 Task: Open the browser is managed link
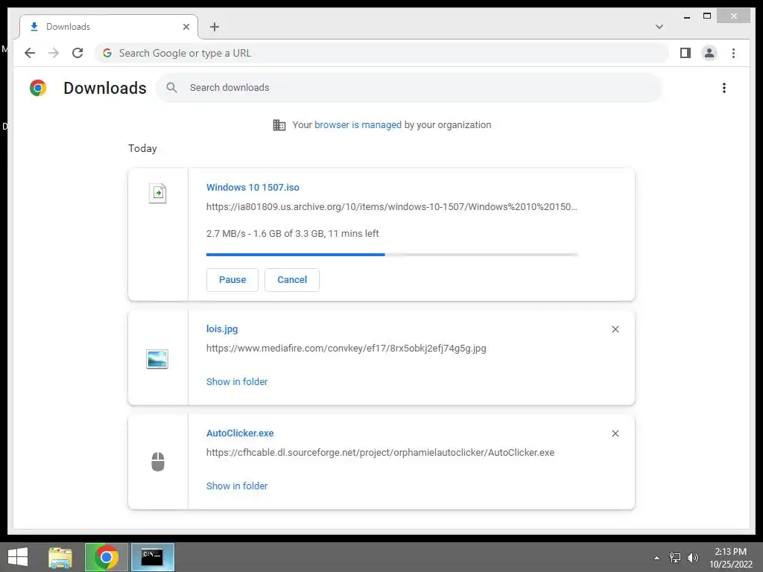click(x=358, y=125)
